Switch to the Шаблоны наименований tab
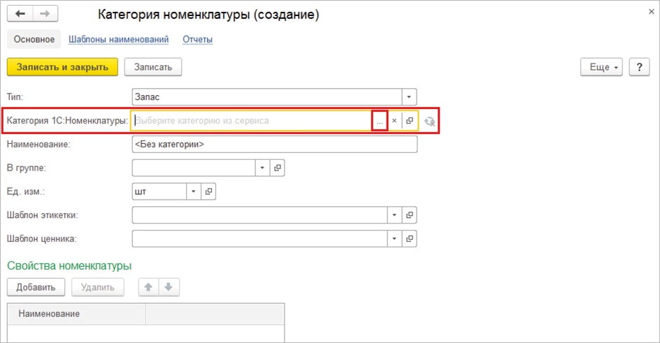Screen dimensions: 660x343 pos(118,39)
